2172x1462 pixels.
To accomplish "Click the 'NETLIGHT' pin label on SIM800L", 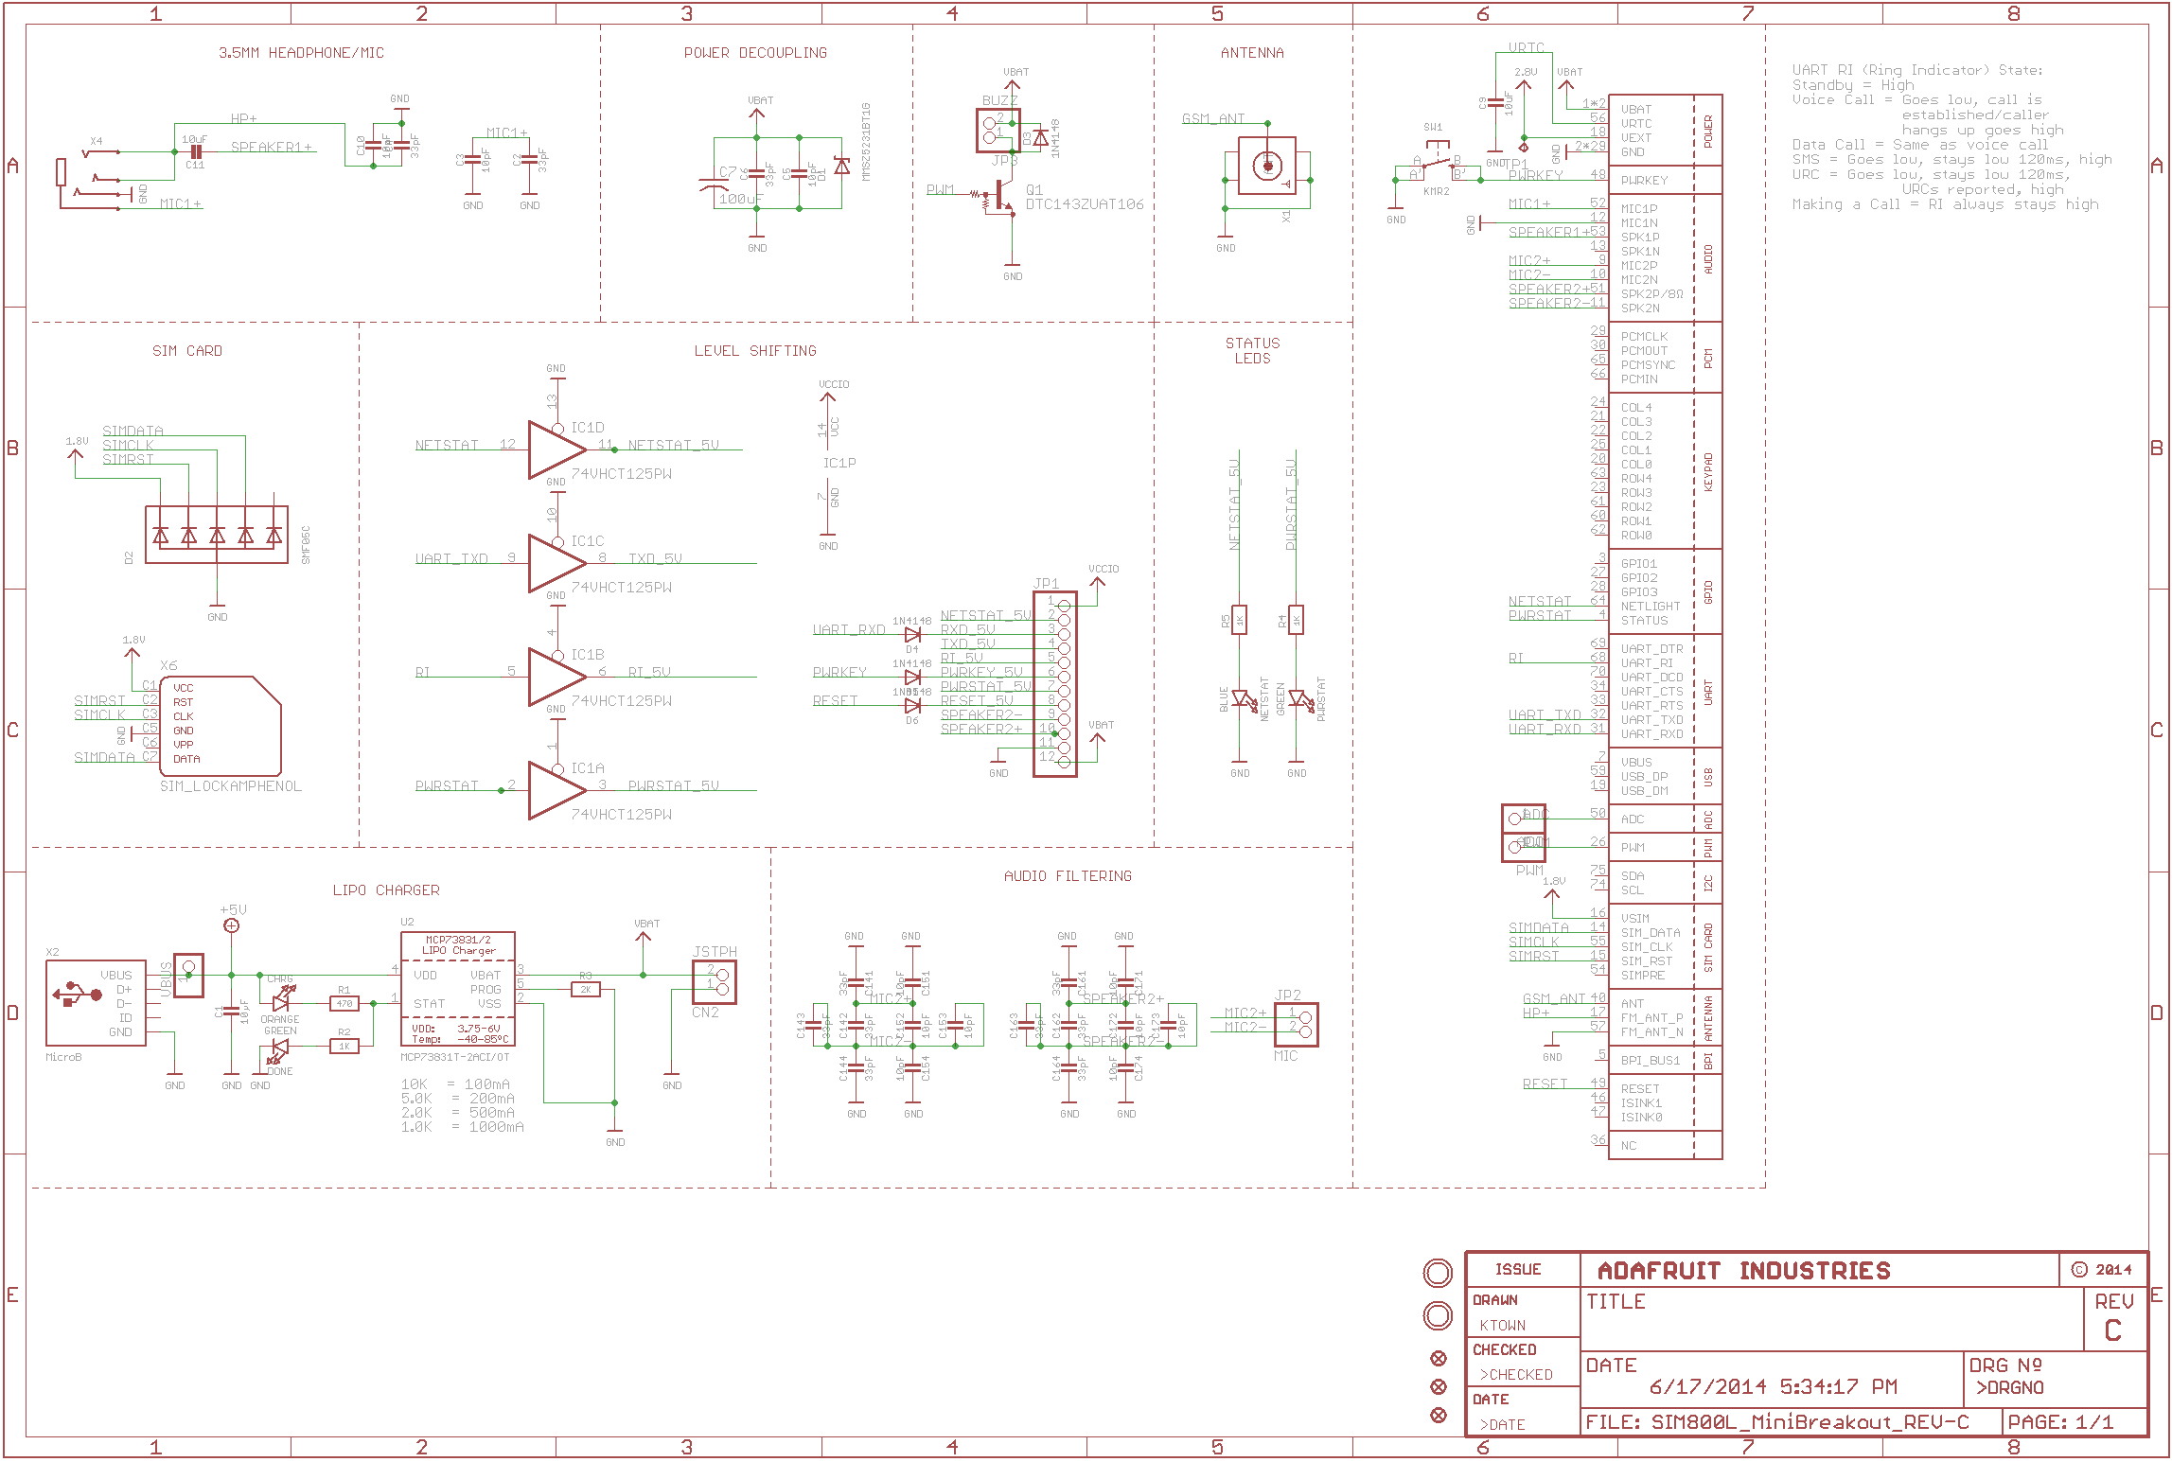I will pyautogui.click(x=1651, y=607).
